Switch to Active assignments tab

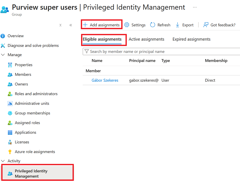(146, 39)
